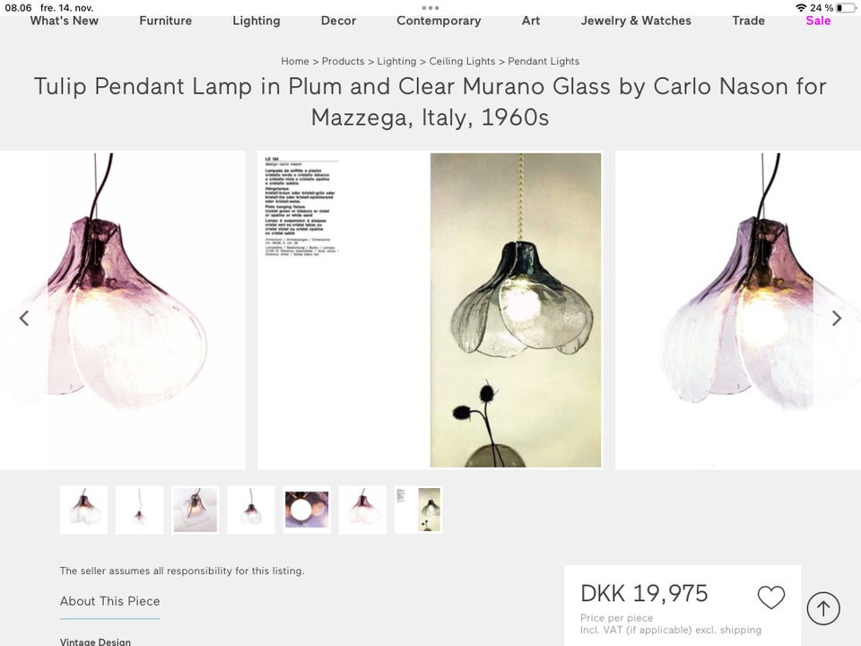This screenshot has width=861, height=646.
Task: Open the Lighting menu
Action: click(x=257, y=21)
